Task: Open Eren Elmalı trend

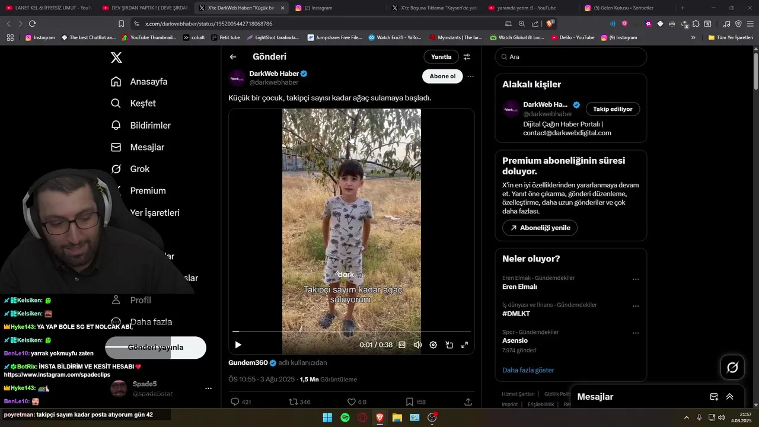Action: click(519, 286)
